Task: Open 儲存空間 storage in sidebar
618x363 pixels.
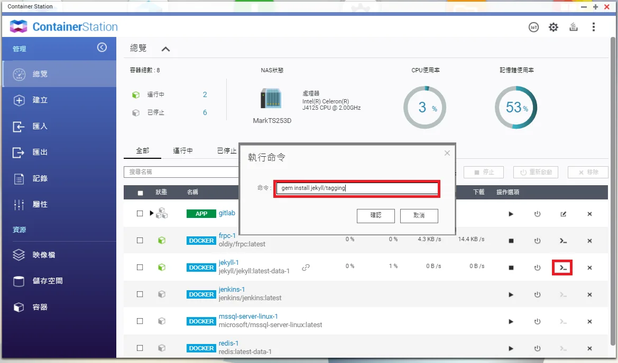Action: (x=59, y=281)
